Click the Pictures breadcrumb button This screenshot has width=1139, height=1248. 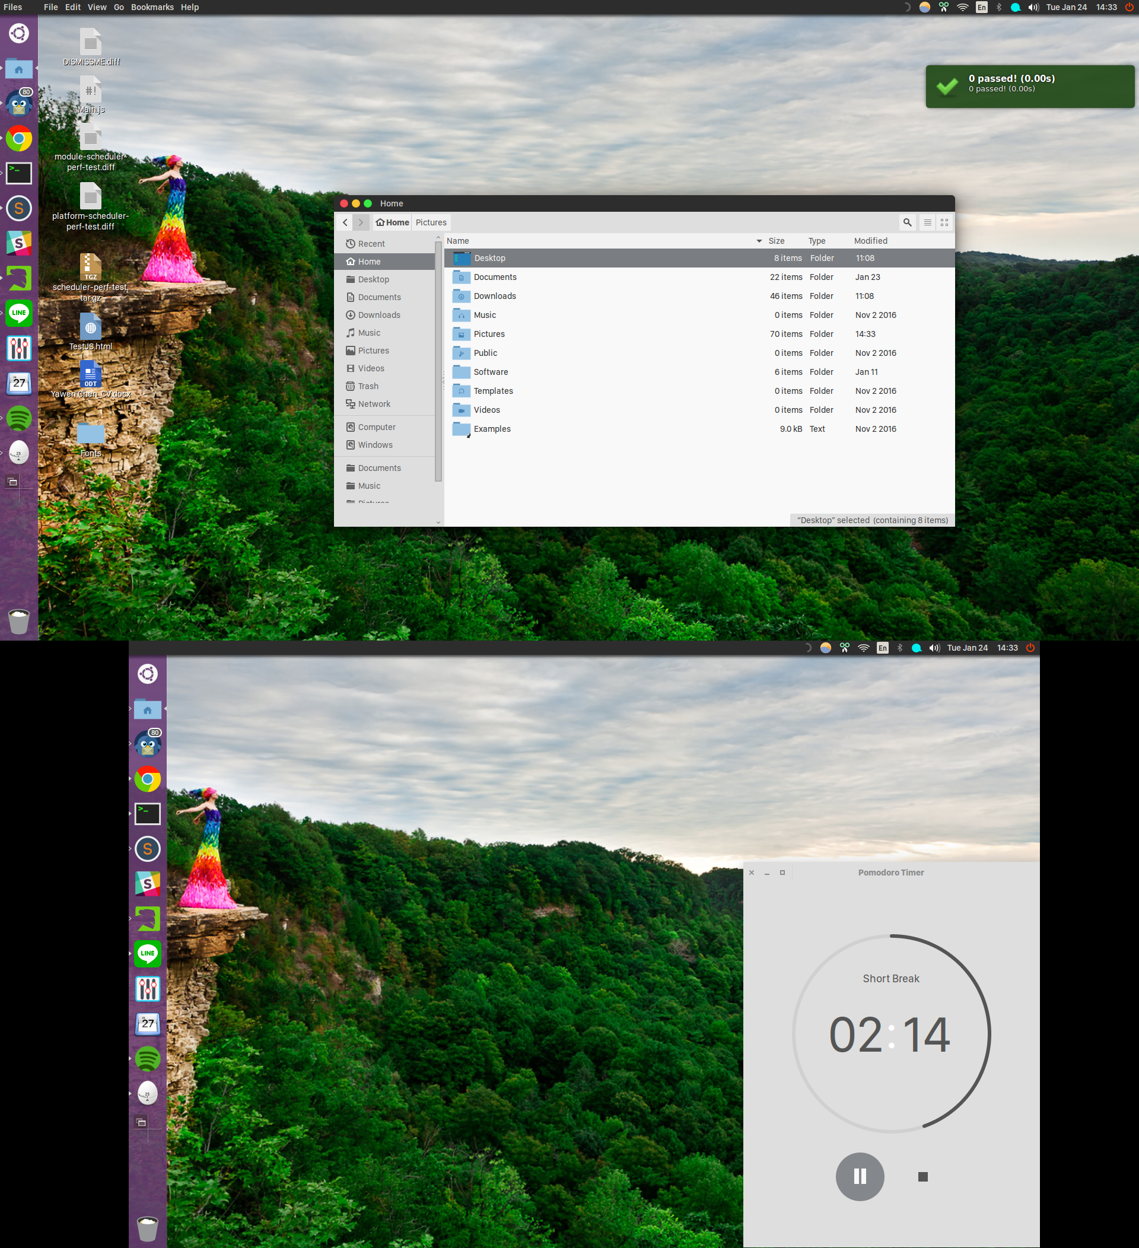431,222
